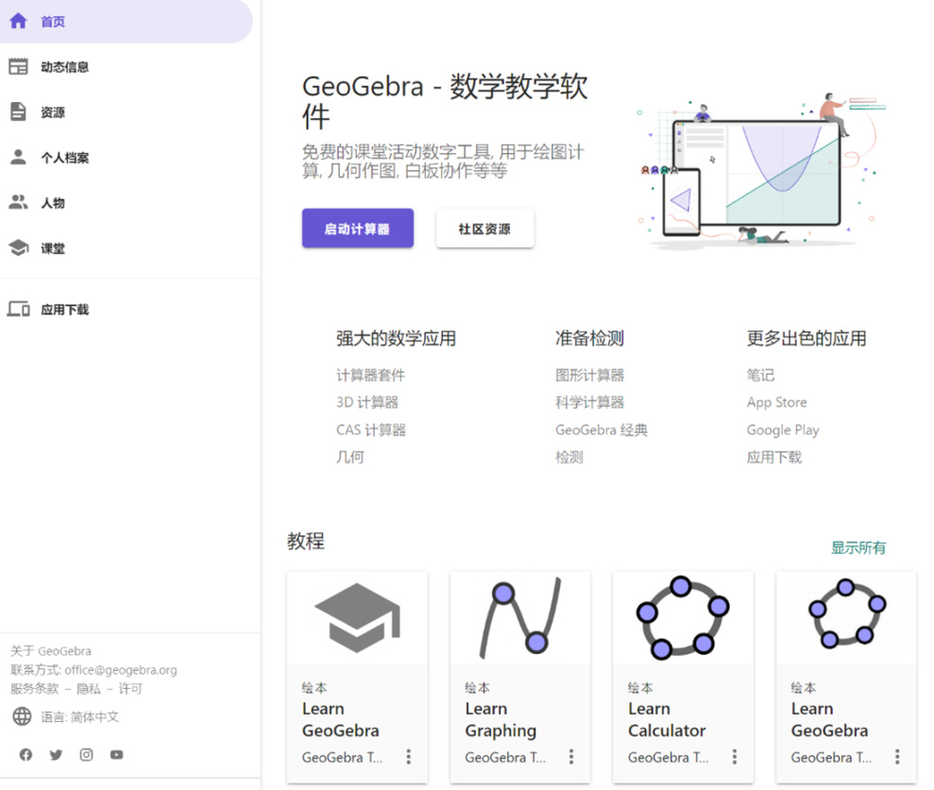Open the GeoGebra 经典 link
Viewport: 934px width, 790px height.
click(602, 429)
